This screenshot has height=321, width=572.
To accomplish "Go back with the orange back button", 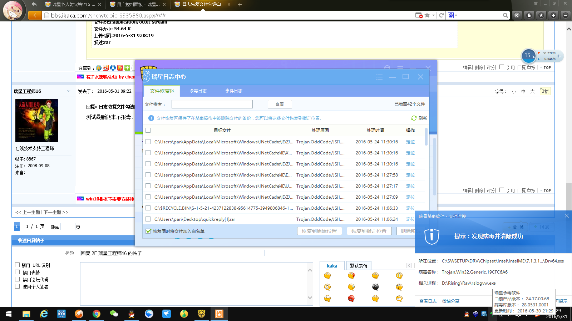I will [x=34, y=15].
